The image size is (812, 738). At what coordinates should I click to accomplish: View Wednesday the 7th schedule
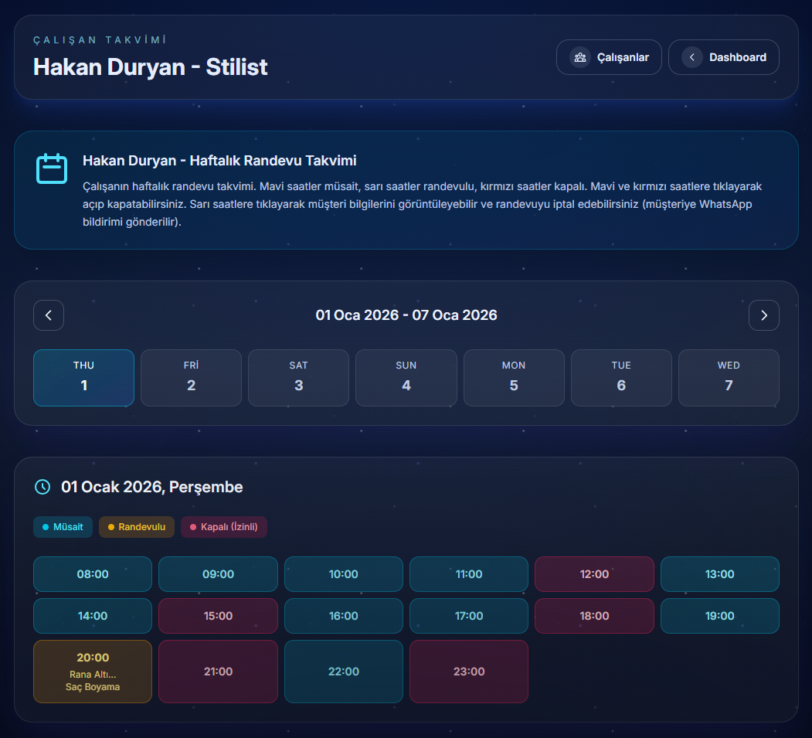729,378
